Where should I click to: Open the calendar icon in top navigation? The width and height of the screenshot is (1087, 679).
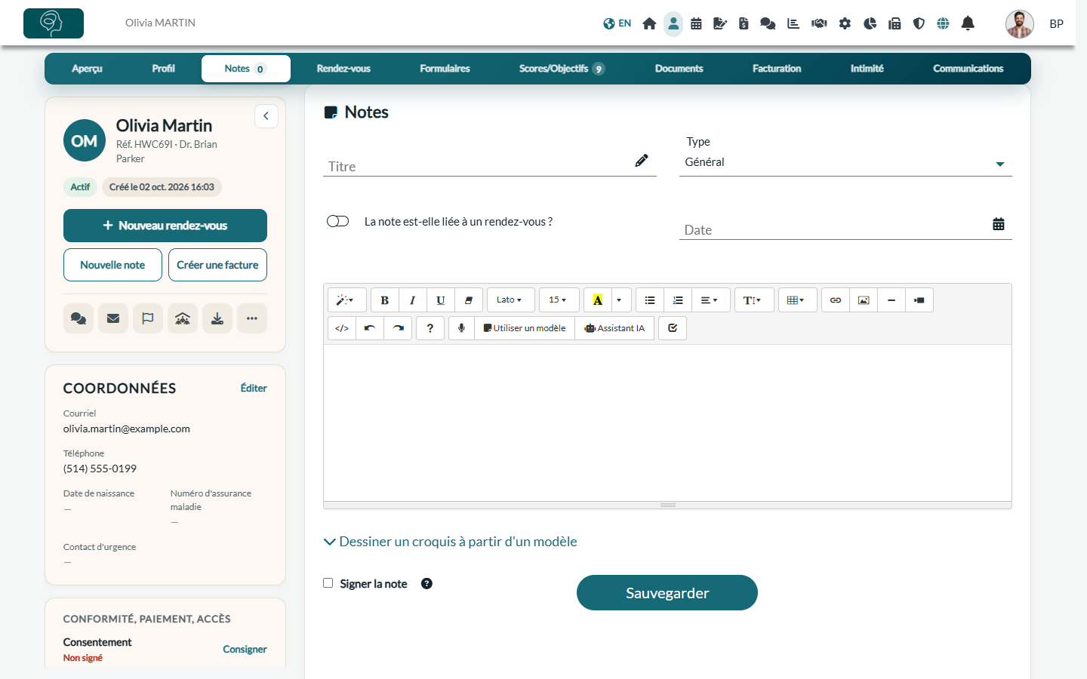[x=696, y=23]
